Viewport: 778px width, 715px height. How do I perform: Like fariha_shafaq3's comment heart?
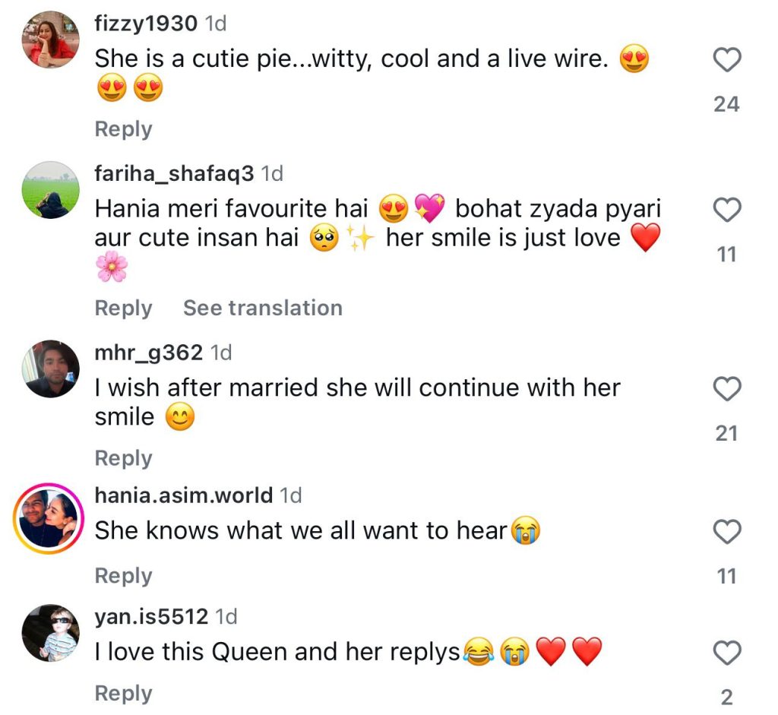coord(727,210)
